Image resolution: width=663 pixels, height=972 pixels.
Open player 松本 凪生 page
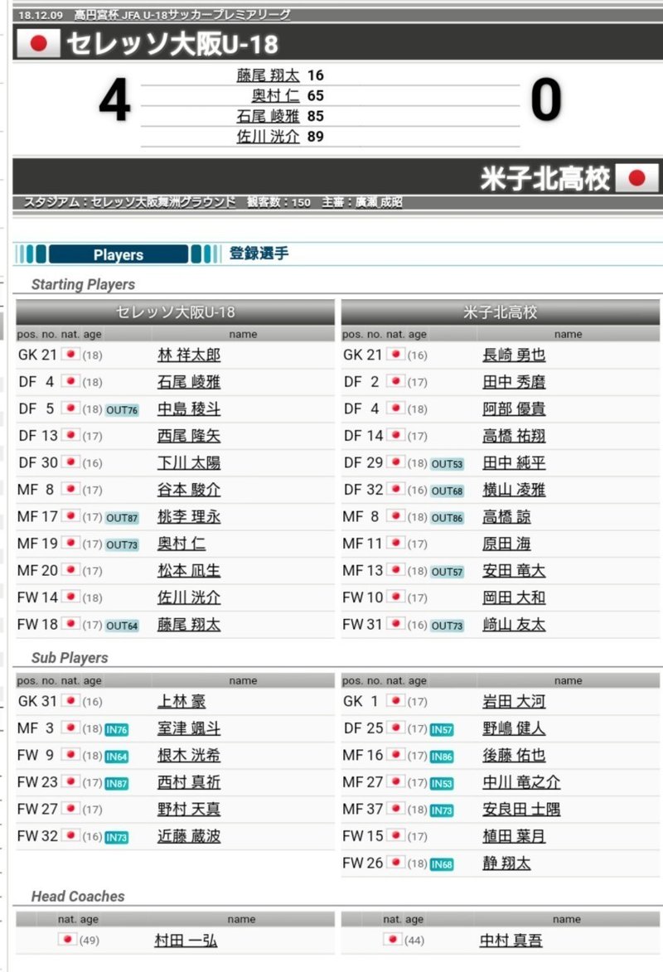coord(189,571)
